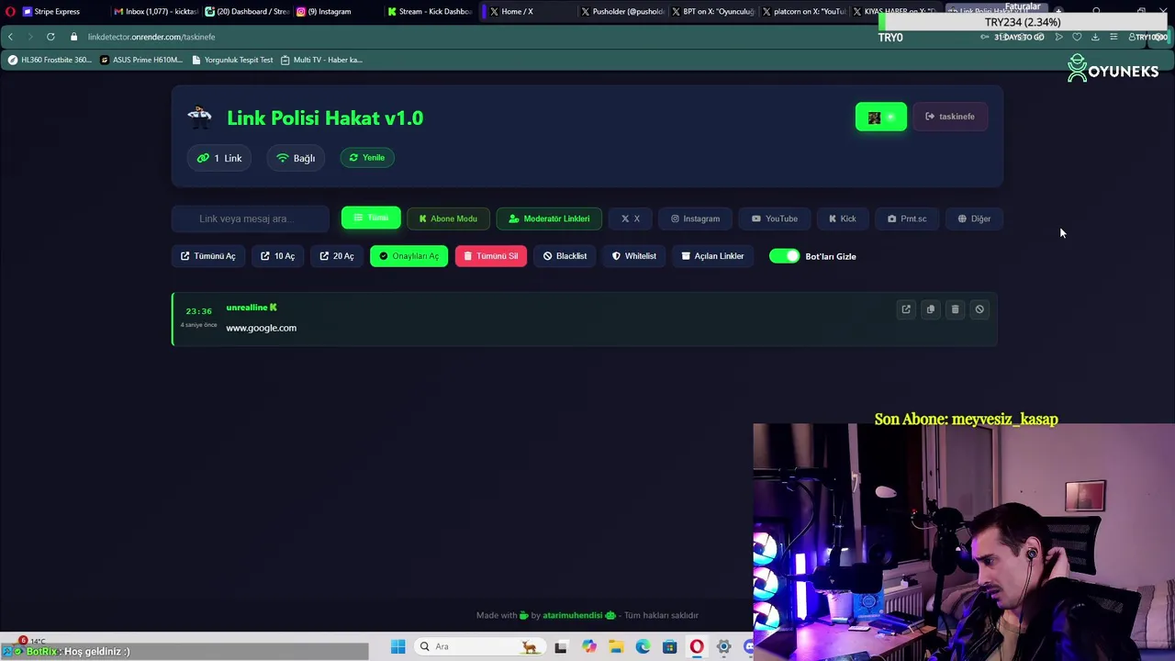The width and height of the screenshot is (1175, 661).
Task: Click the Opera menu icon at top-left
Action: (x=10, y=11)
